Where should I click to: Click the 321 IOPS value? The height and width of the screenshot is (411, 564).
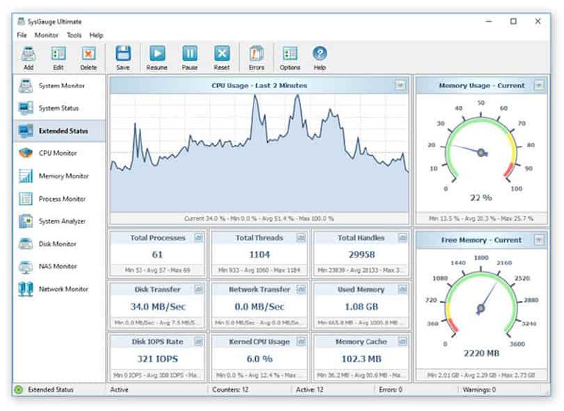[157, 359]
